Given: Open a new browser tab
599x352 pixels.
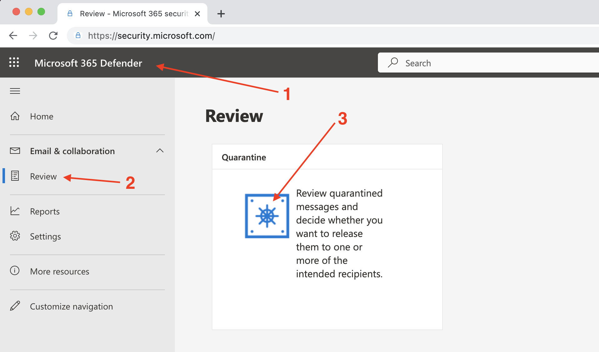Looking at the screenshot, I should point(221,14).
